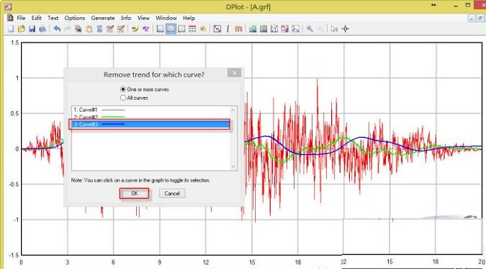
Task: Click the DPlot application icon in title bar
Action: pos(8,7)
